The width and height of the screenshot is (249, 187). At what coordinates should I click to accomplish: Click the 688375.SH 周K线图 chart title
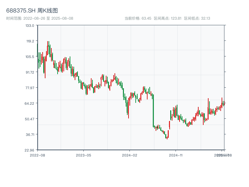click(32, 11)
